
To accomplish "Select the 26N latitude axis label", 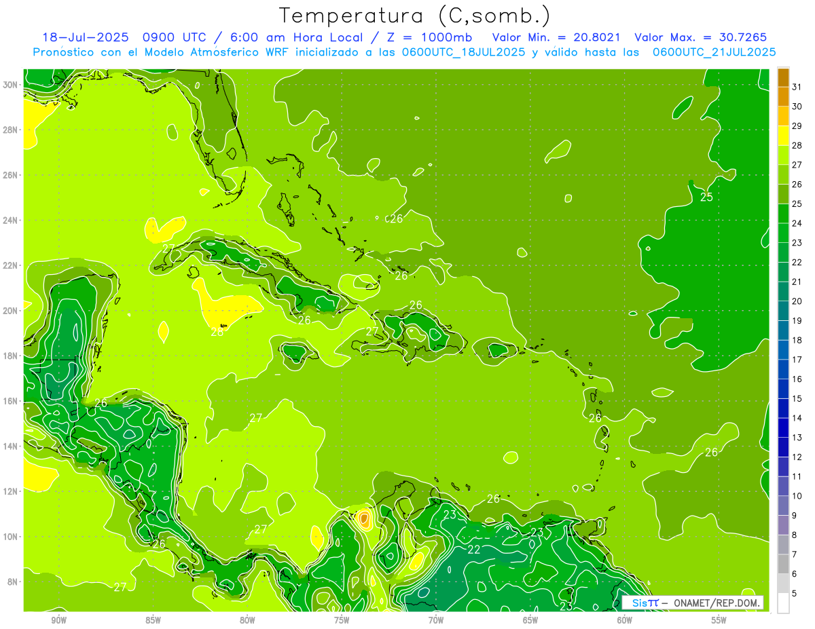I will tap(12, 175).
